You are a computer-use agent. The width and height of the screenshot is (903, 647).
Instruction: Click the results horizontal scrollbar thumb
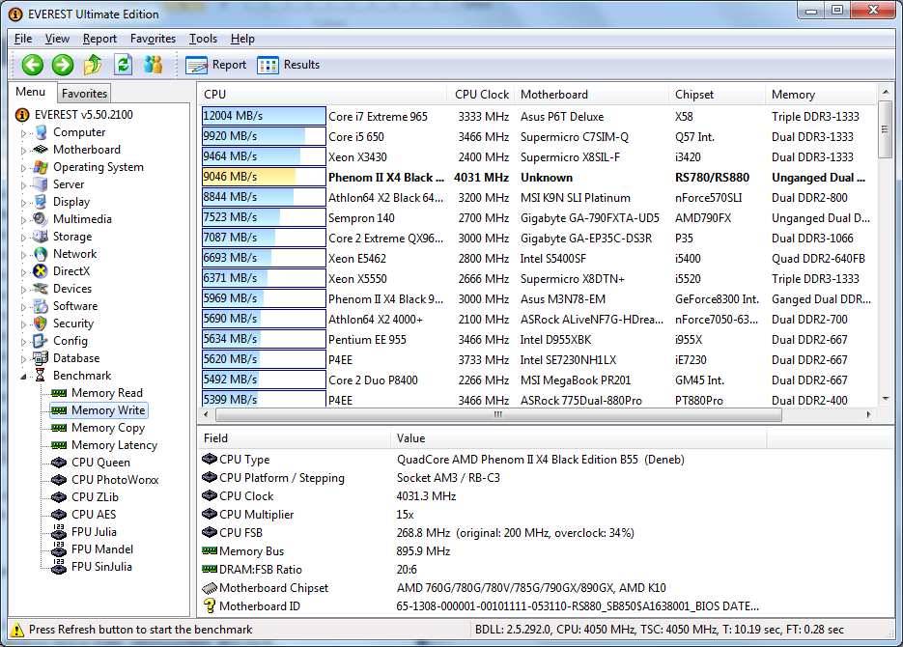(498, 414)
